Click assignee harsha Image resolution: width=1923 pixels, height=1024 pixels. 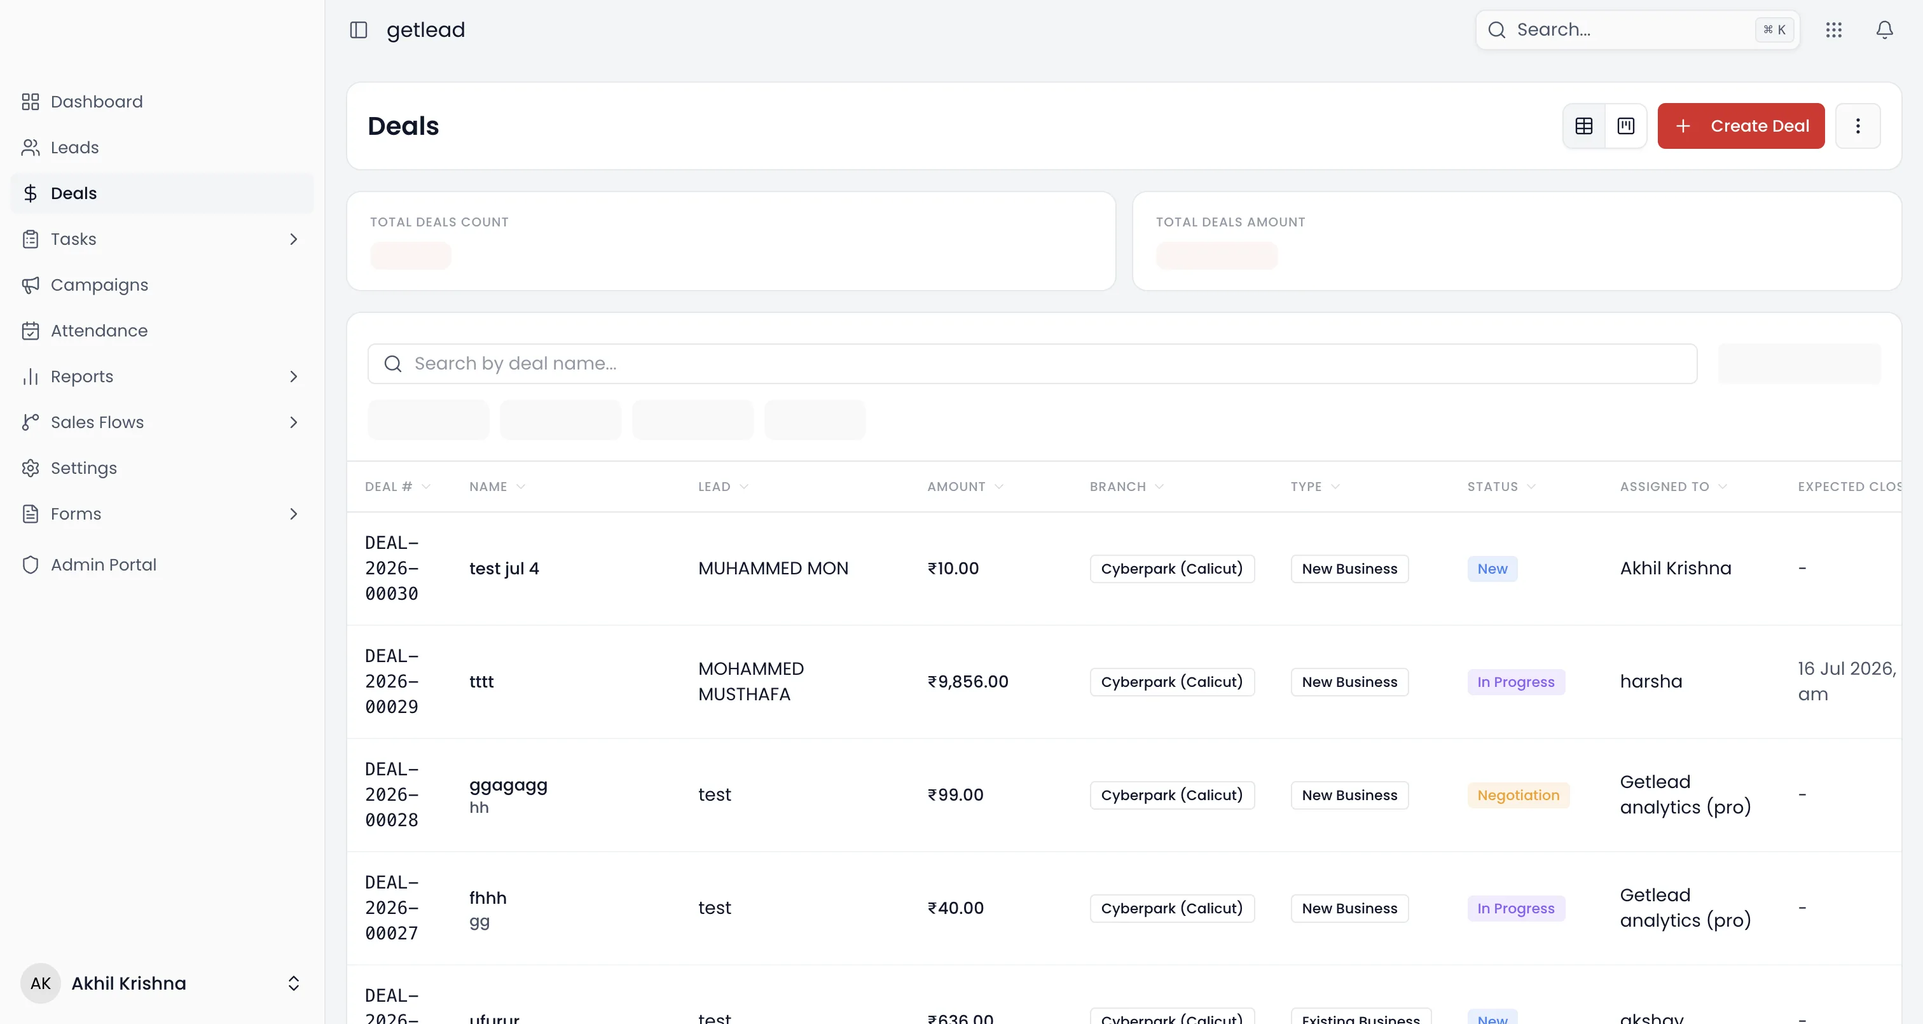pyautogui.click(x=1651, y=681)
